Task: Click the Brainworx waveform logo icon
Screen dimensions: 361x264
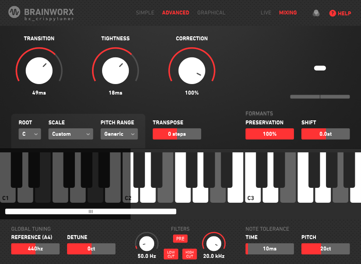Action: coord(14,12)
